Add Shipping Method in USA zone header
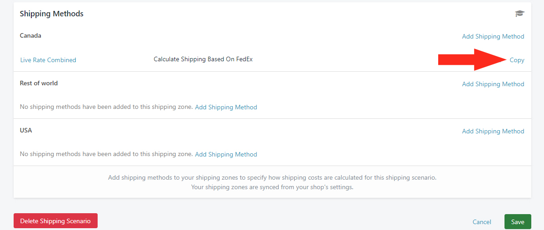544x230 pixels. (493, 131)
